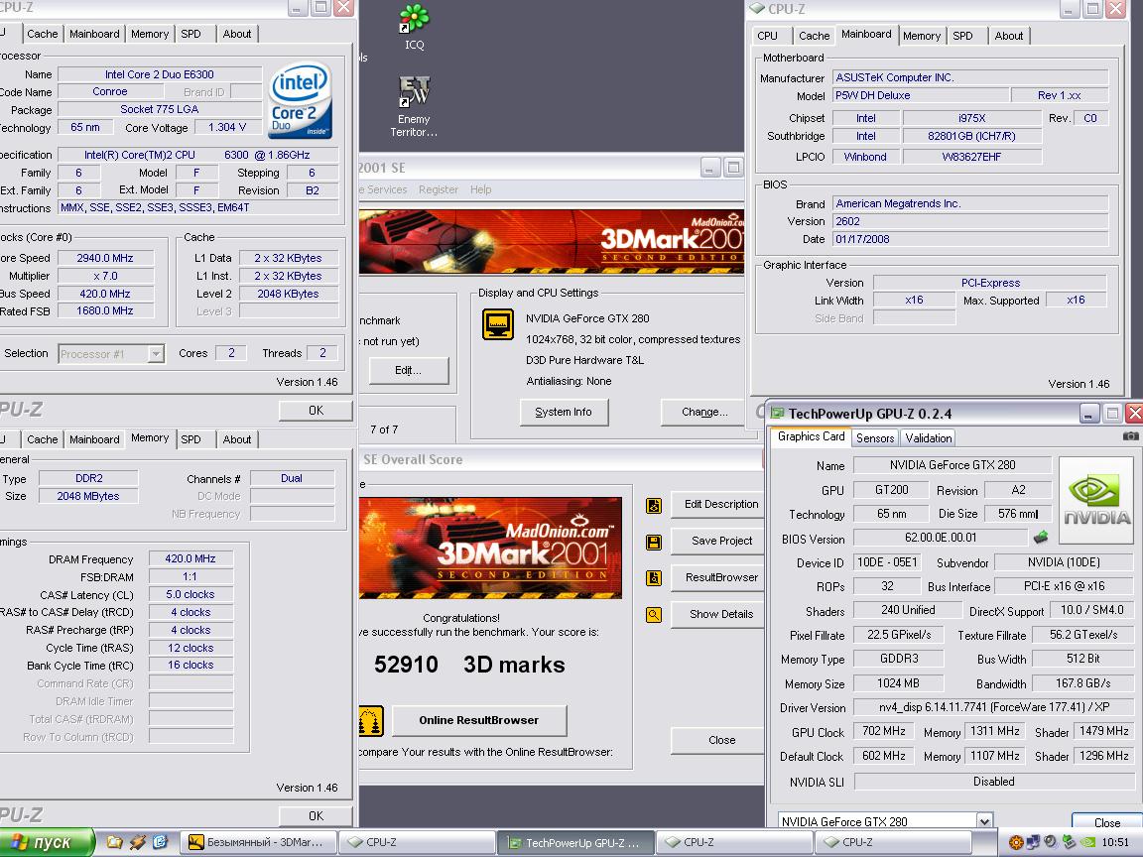Switch to Memory tab in the mainboard CPU-Z window
This screenshot has width=1143, height=857.
click(922, 36)
